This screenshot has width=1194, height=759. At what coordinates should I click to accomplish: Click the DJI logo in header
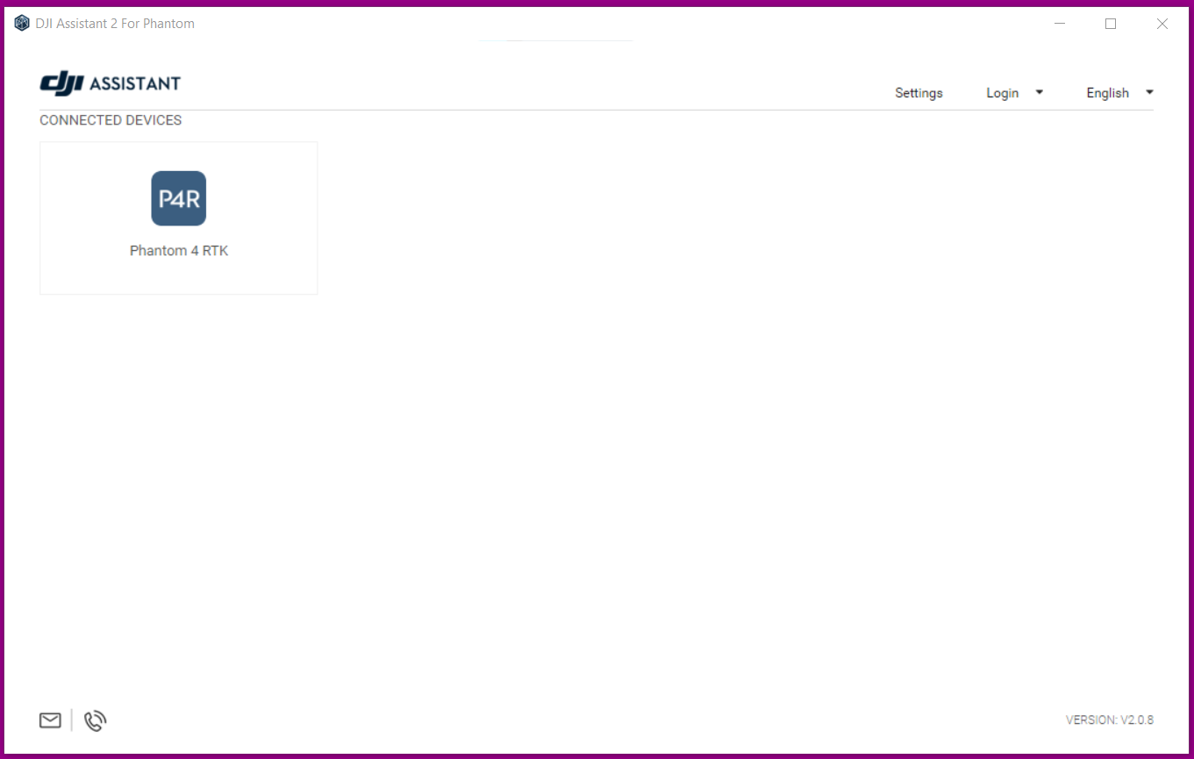click(61, 83)
